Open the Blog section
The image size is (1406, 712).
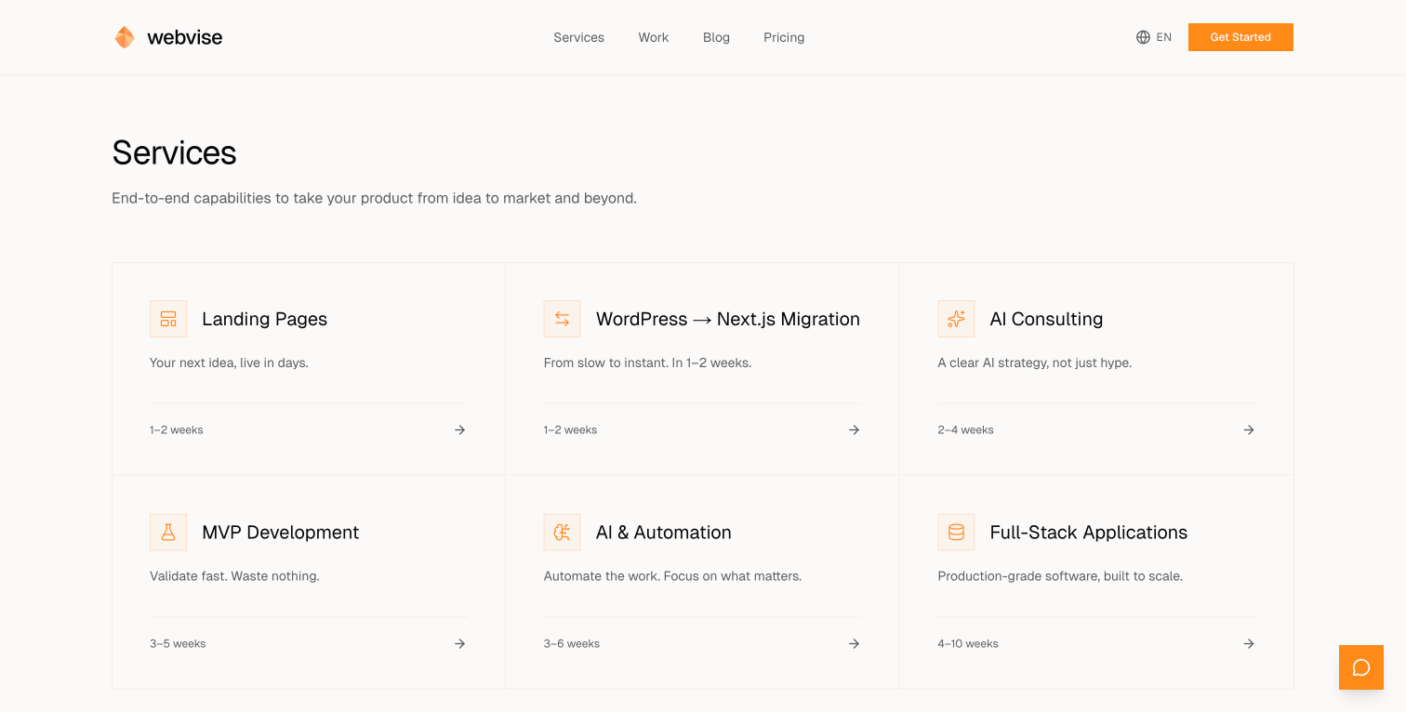716,37
